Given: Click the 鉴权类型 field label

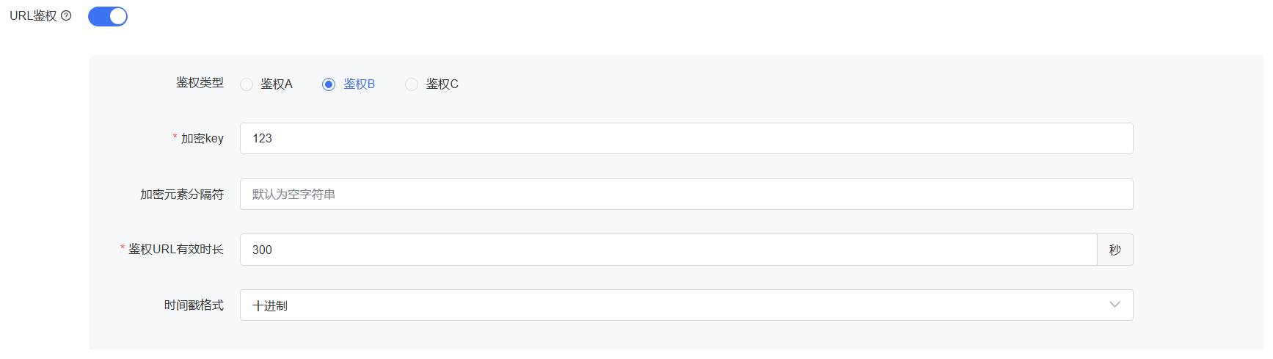Looking at the screenshot, I should pos(200,83).
